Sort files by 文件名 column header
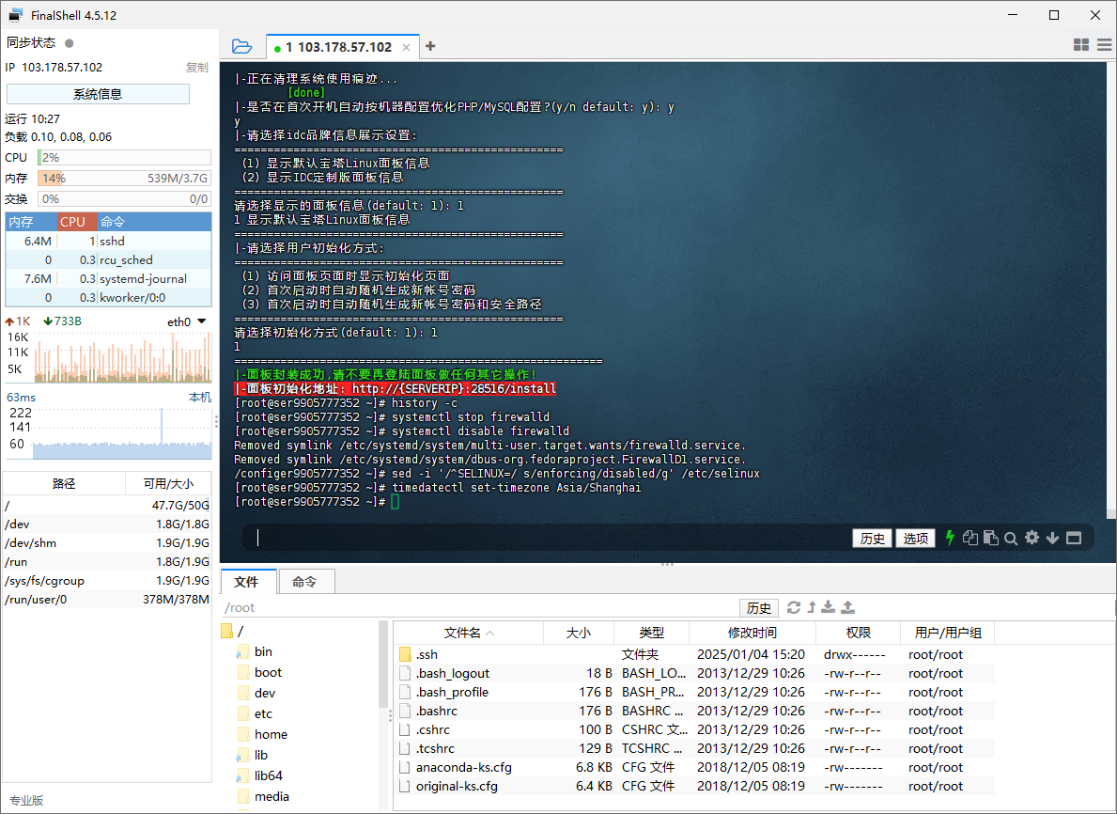 [462, 633]
